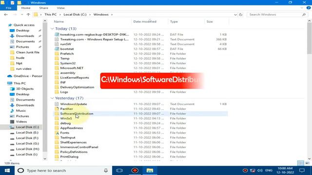The height and width of the screenshot is (175, 312).
Task: Open Explorer Help question mark icon
Action: [x=309, y=8]
